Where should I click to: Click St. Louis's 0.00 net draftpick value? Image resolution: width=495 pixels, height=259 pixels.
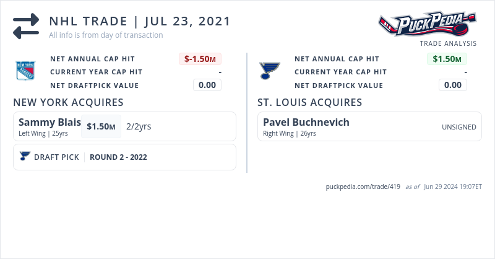pos(453,85)
